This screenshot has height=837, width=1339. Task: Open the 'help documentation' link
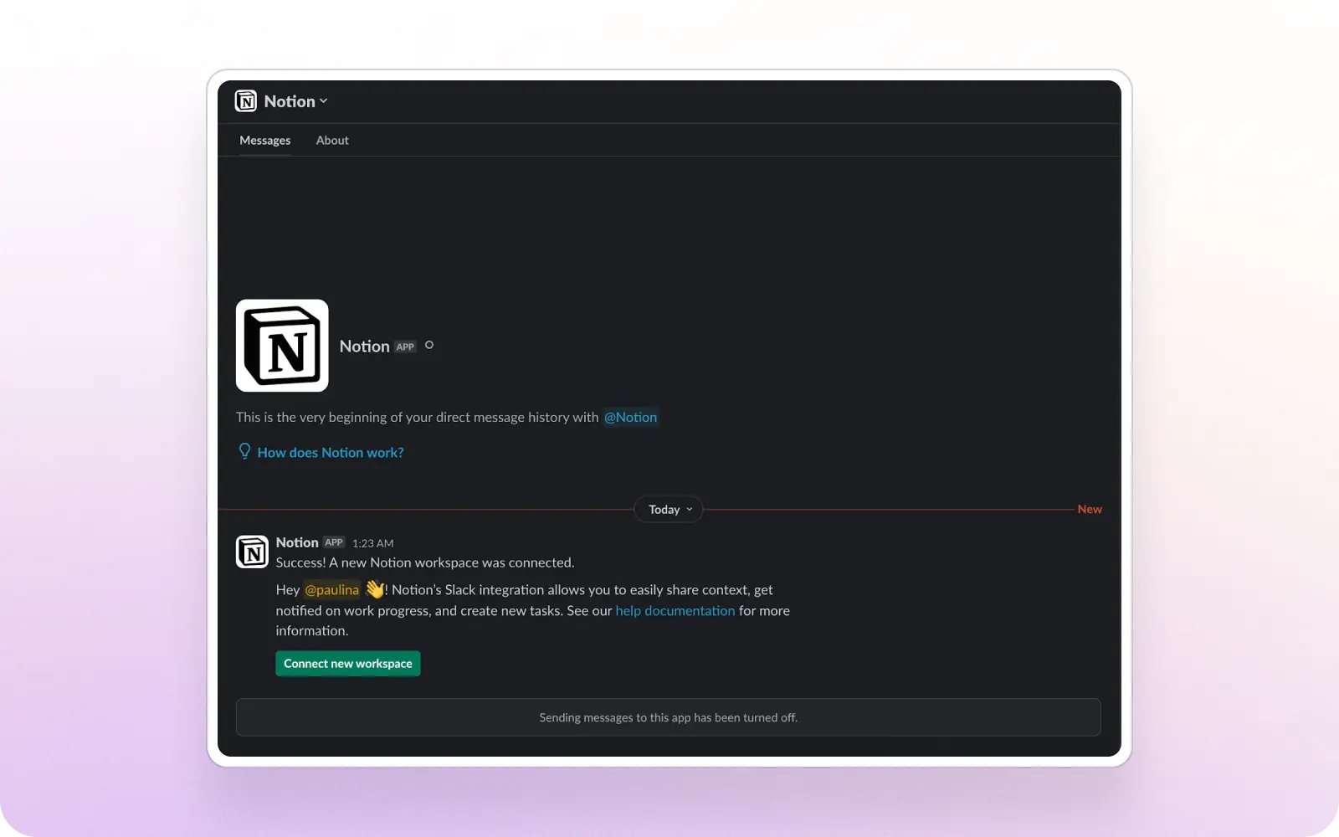[x=675, y=610]
